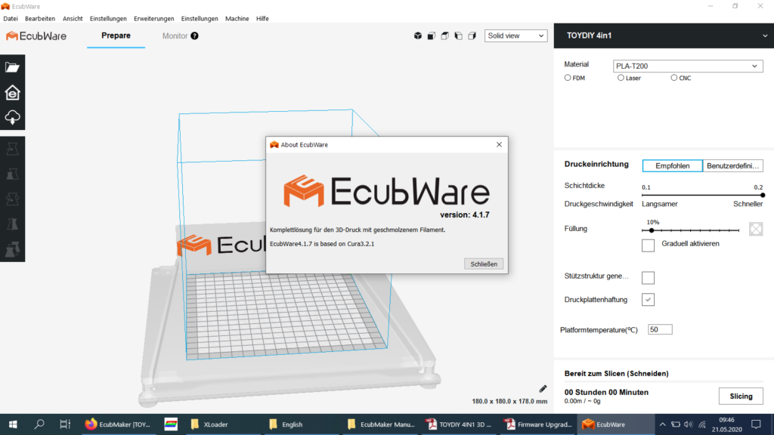The width and height of the screenshot is (774, 435).
Task: Switch to the Monitor tab
Action: click(175, 35)
